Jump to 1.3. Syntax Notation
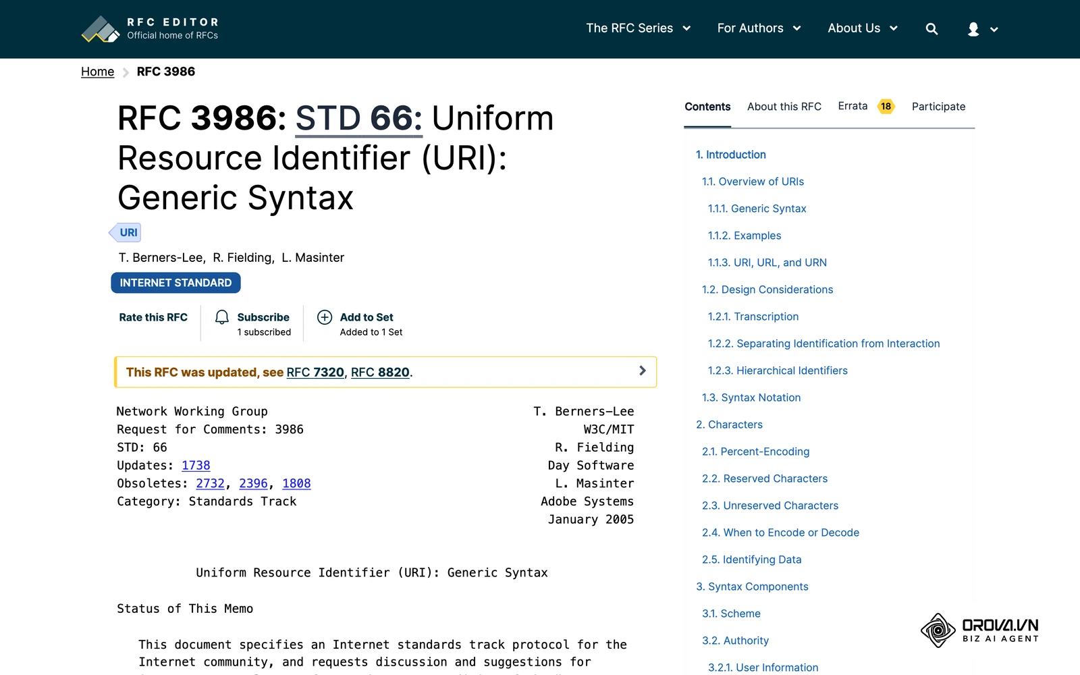Viewport: 1080px width, 675px height. point(751,398)
